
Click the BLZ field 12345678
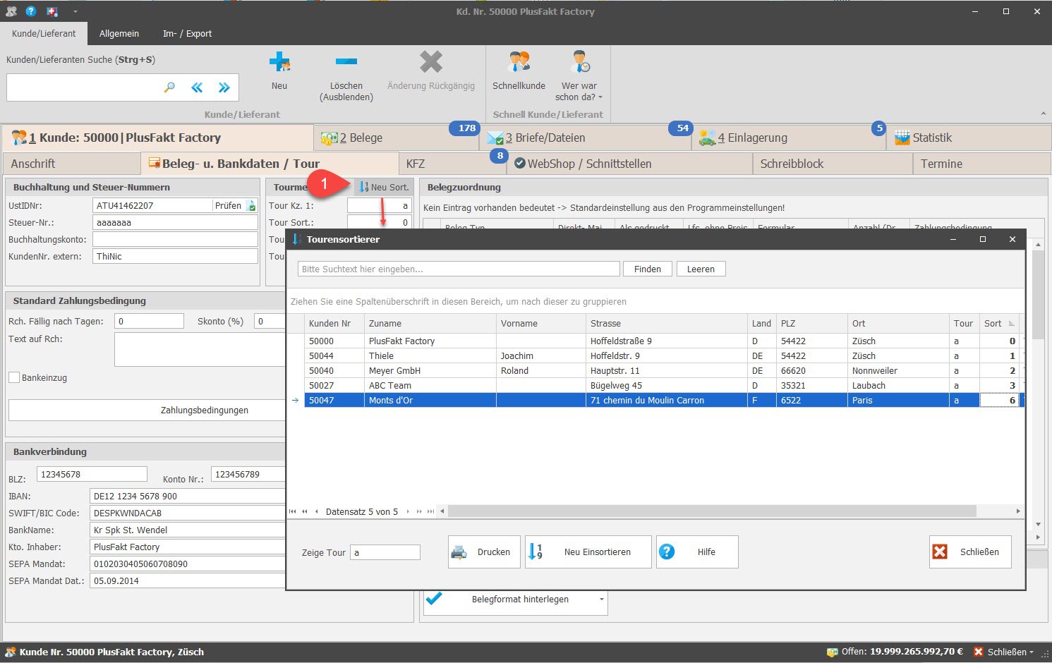click(92, 474)
